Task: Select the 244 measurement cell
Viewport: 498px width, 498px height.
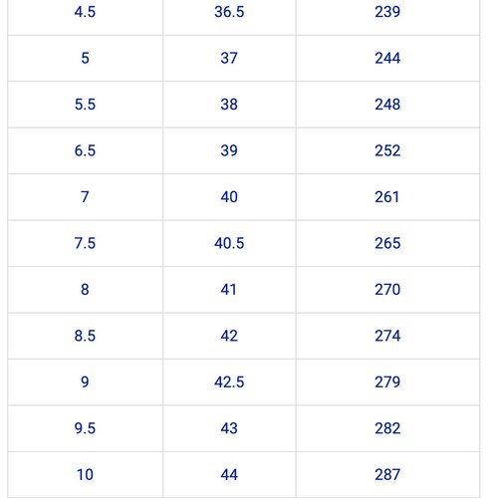Action: pyautogui.click(x=387, y=58)
